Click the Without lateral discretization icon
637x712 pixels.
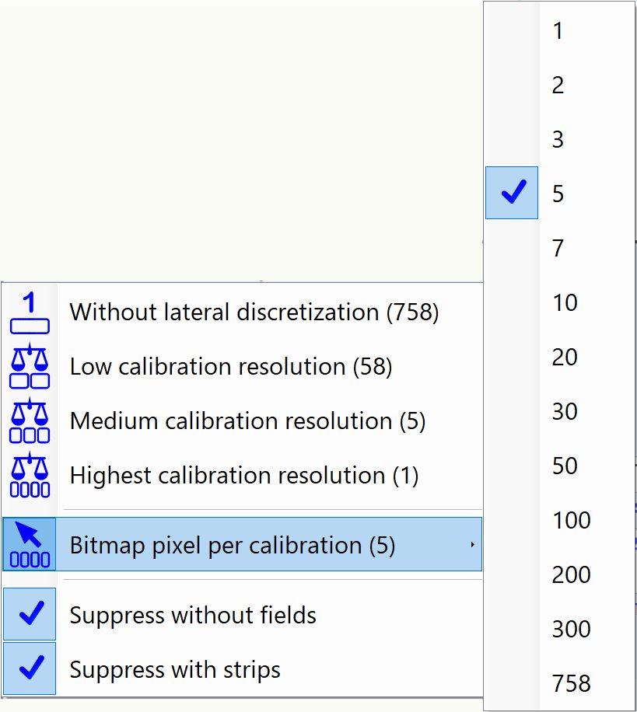coord(30,312)
